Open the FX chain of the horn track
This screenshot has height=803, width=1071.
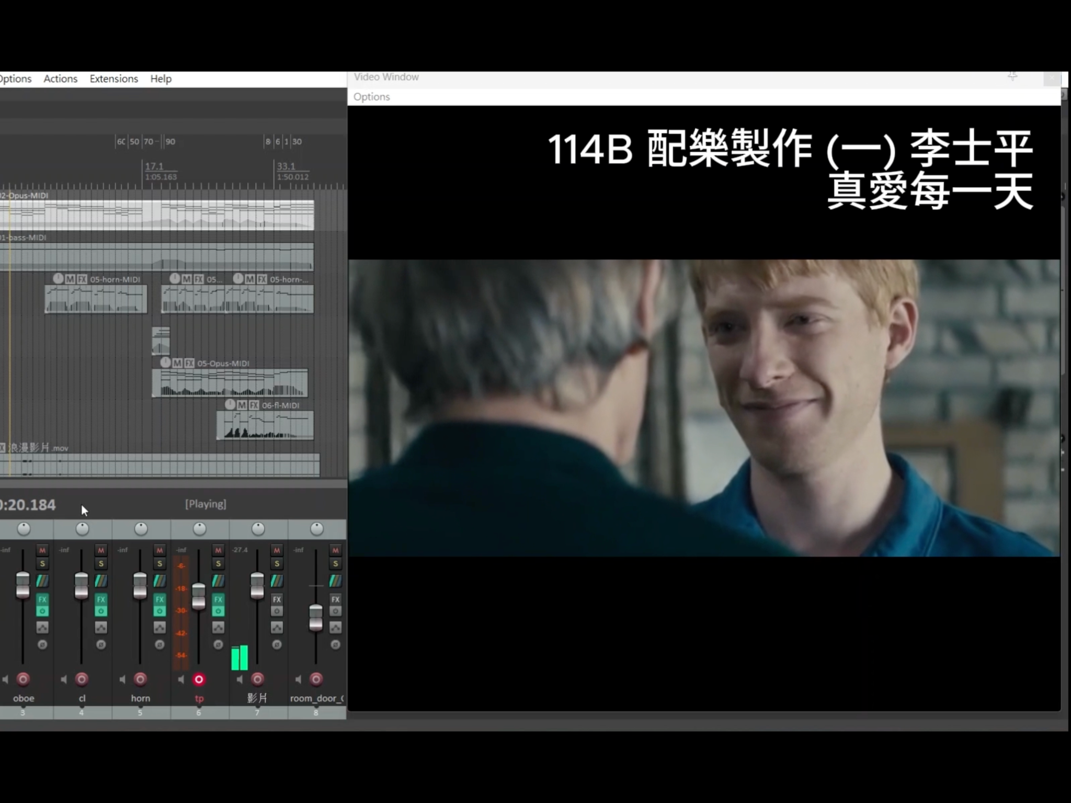coord(159,600)
